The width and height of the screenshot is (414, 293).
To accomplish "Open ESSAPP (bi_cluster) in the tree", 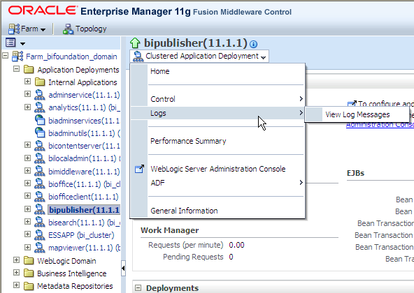I will coord(81,235).
